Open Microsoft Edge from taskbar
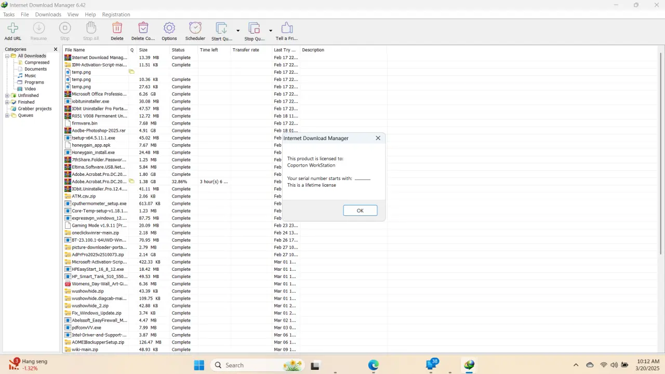 click(x=374, y=365)
